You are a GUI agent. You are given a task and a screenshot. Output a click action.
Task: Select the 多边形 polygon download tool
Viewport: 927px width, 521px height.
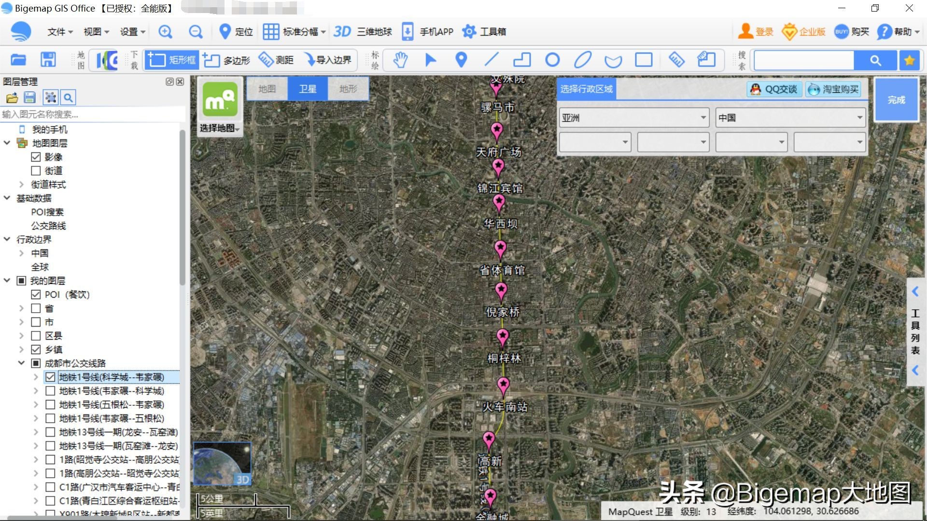click(x=225, y=60)
